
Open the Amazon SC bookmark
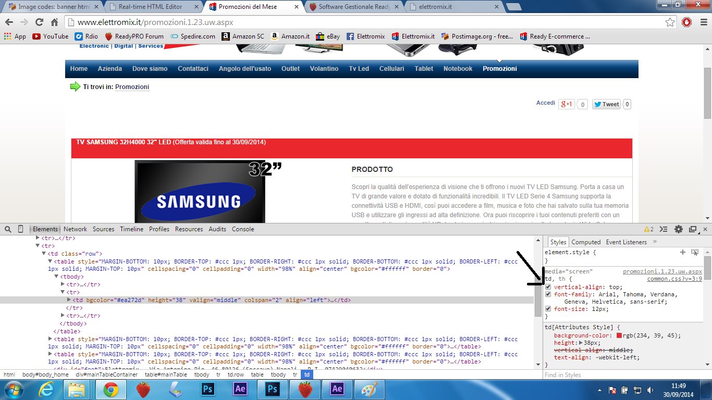tap(243, 36)
